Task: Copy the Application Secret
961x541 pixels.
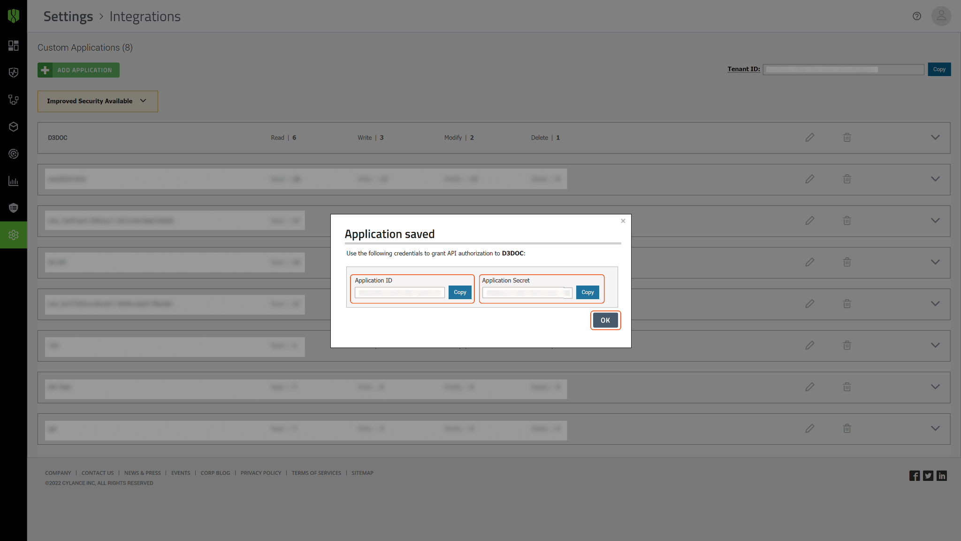Action: coord(587,292)
